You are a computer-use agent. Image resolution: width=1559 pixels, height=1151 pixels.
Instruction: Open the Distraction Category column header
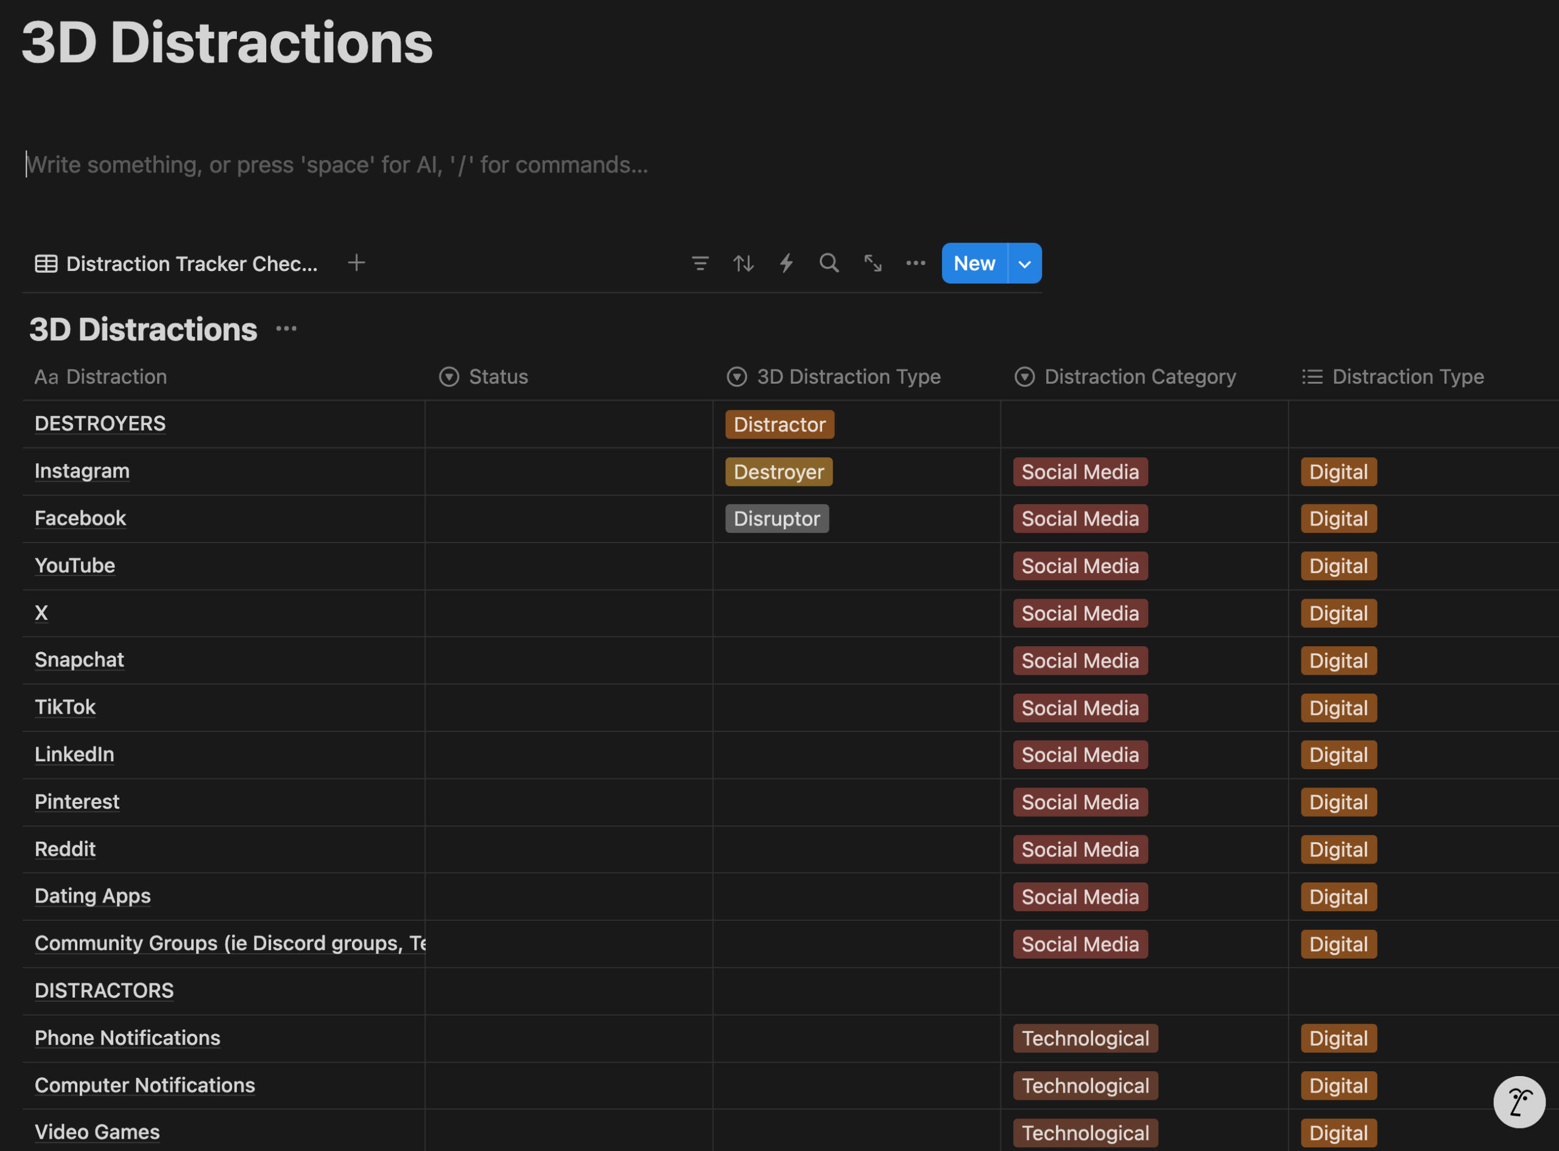tap(1139, 377)
